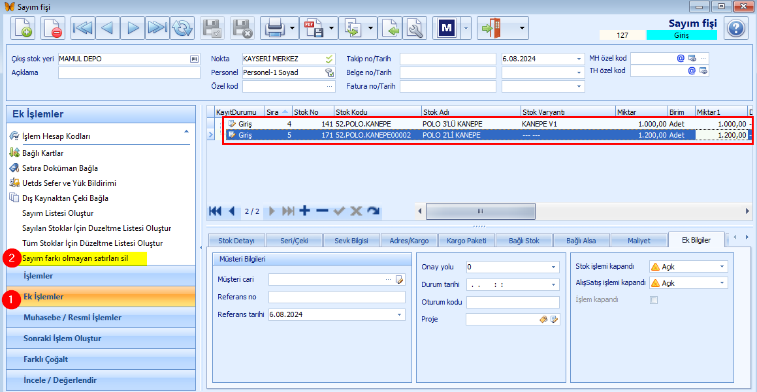The image size is (757, 392).
Task: Go to first record in toolbar
Action: (x=82, y=28)
